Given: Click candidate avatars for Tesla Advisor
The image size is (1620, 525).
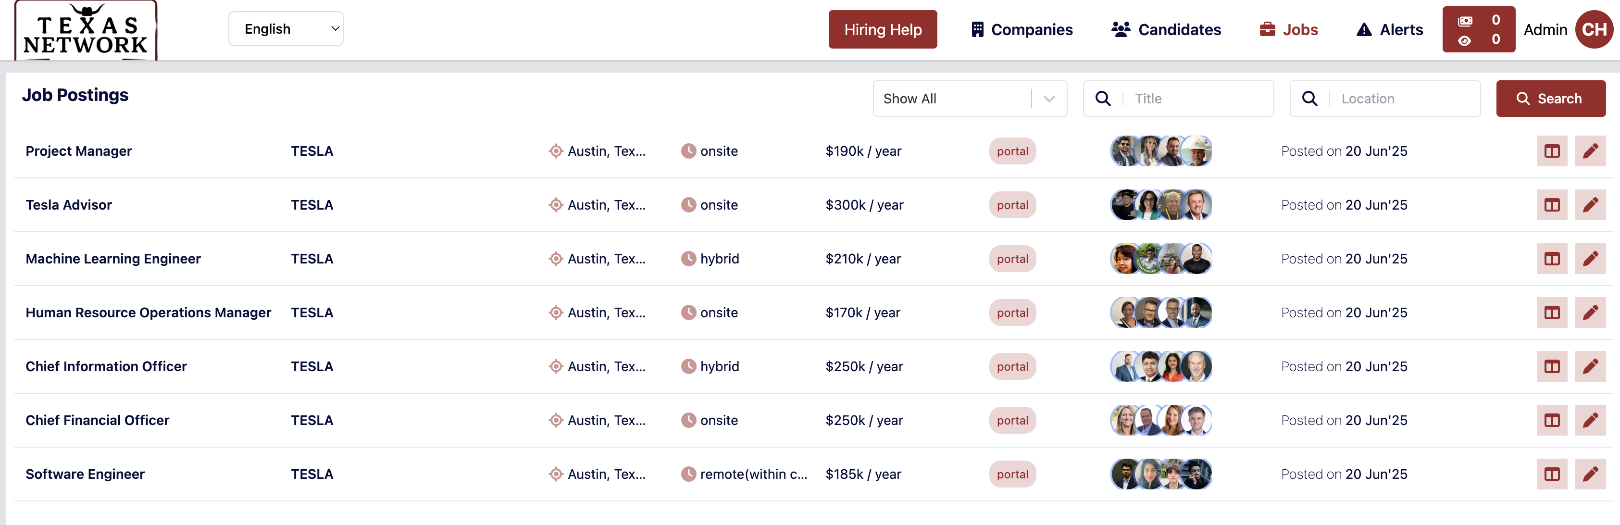Looking at the screenshot, I should pyautogui.click(x=1161, y=205).
